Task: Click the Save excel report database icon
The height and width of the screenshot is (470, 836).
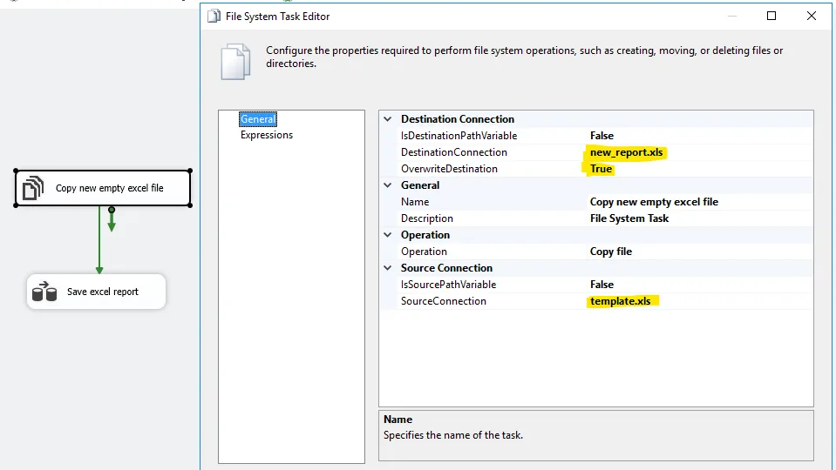Action: [x=44, y=292]
